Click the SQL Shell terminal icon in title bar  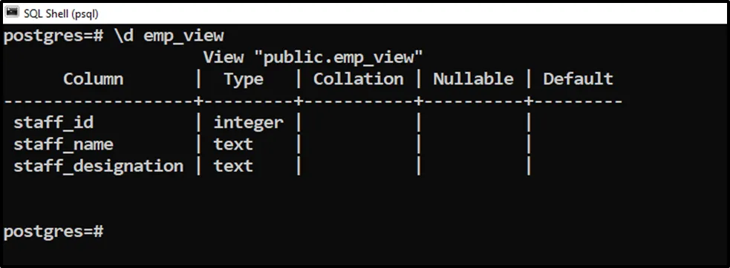[x=12, y=13]
